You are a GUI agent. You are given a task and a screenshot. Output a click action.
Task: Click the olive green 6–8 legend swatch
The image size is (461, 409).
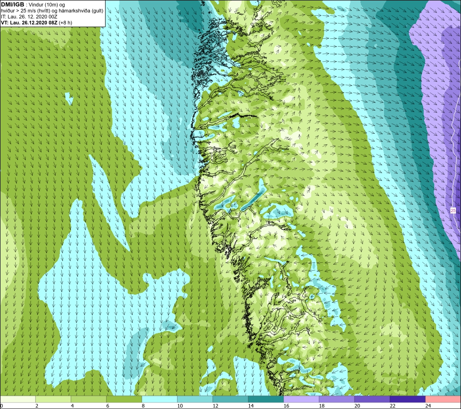tap(124, 399)
